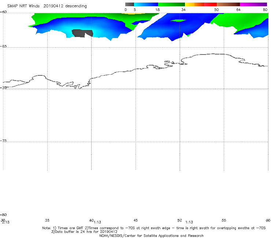This screenshot has width=271, height=238.
Task: Click the longitude label "45"
Action: [135, 220]
